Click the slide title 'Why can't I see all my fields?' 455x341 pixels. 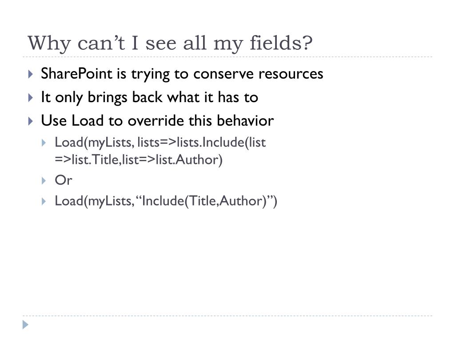click(170, 43)
